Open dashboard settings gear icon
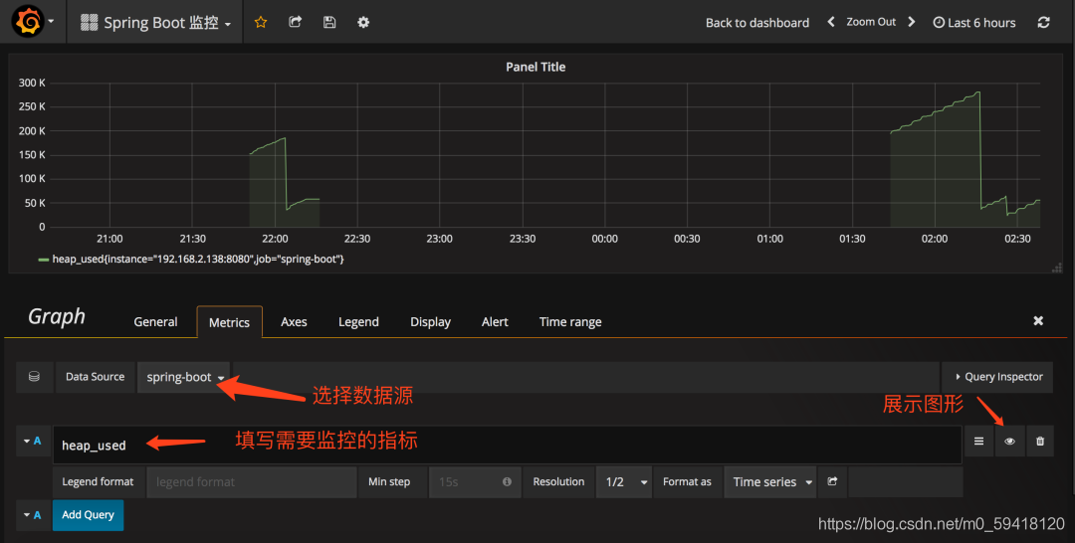1075x543 pixels. pos(363,22)
